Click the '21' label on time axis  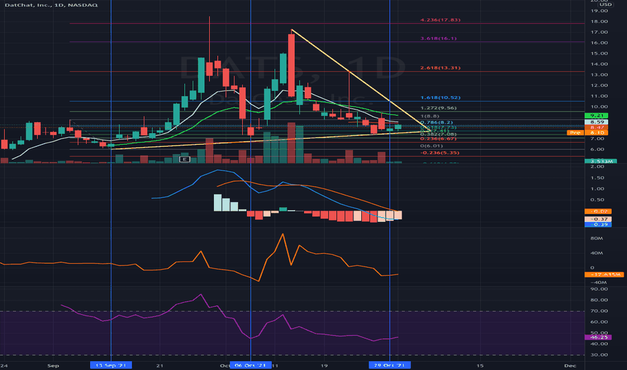[x=160, y=365]
